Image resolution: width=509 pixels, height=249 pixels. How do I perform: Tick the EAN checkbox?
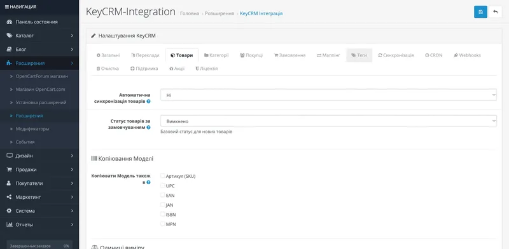click(163, 195)
